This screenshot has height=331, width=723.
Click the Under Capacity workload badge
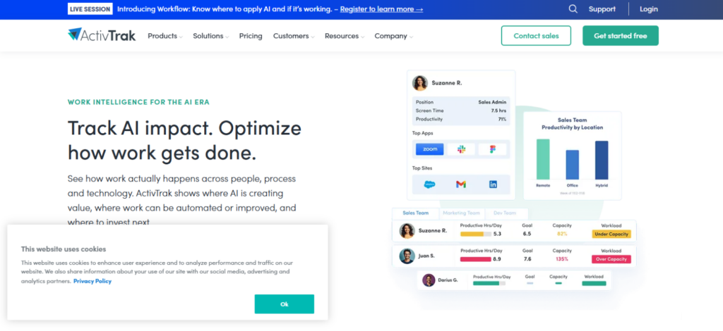pyautogui.click(x=611, y=234)
